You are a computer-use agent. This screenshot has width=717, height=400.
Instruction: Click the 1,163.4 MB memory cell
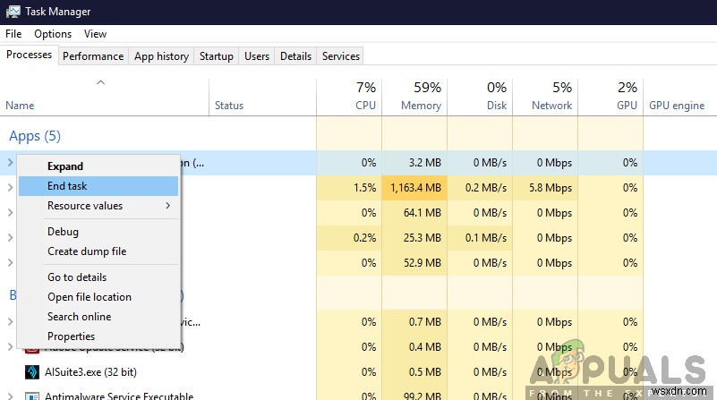pos(414,188)
